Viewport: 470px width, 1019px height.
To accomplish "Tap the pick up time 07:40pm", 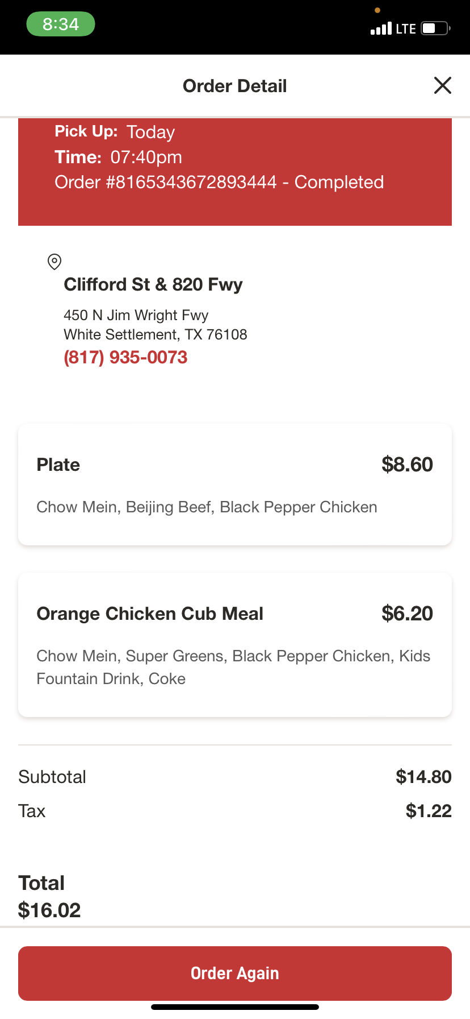I will 146,157.
